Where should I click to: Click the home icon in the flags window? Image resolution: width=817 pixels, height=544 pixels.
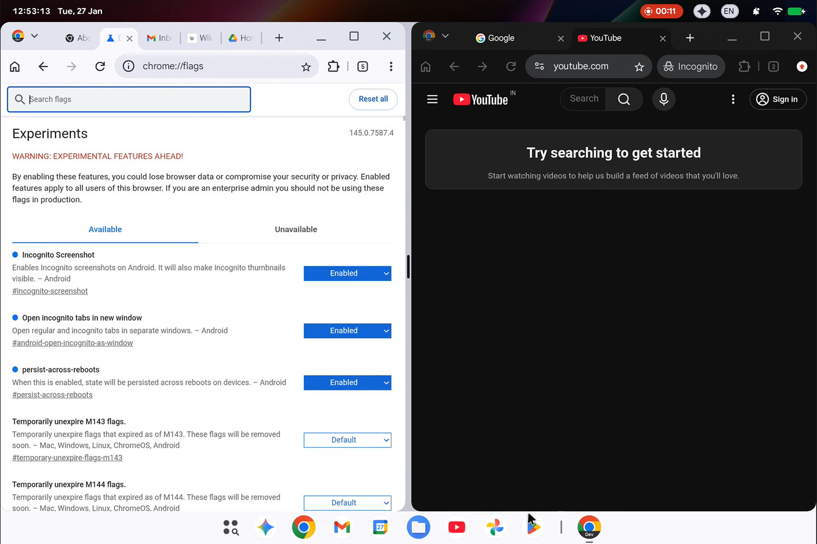[x=15, y=66]
